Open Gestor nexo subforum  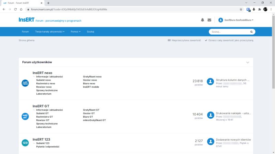(x=90, y=80)
